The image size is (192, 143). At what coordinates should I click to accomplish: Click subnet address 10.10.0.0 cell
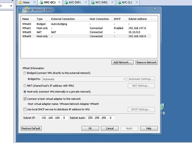tap(134, 32)
